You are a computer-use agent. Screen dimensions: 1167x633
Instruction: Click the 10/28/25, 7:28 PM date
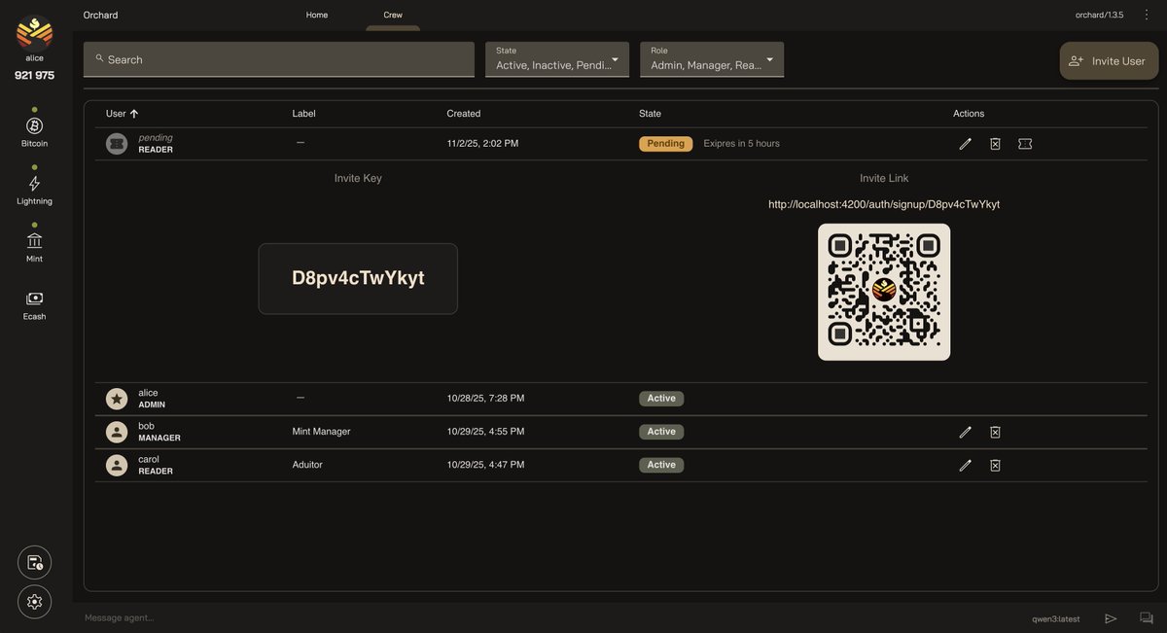coord(485,399)
